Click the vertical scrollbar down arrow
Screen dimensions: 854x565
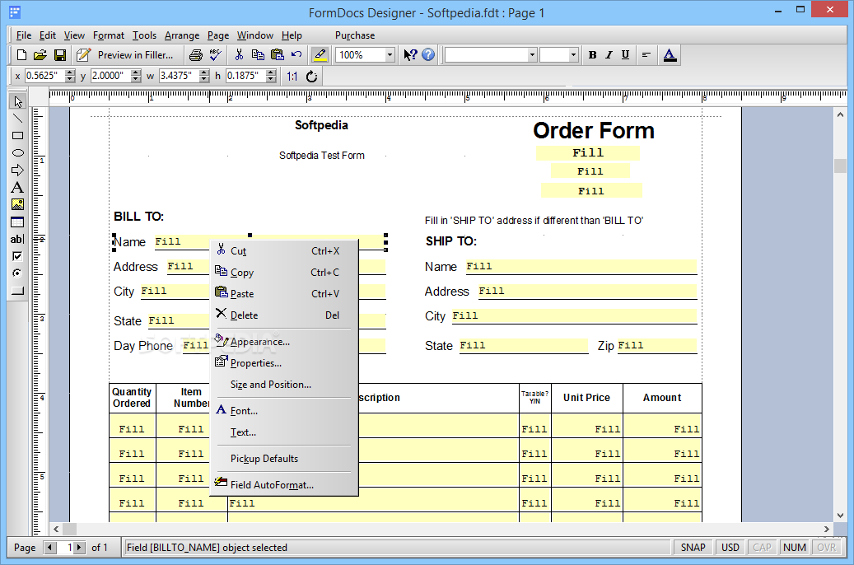(x=840, y=516)
